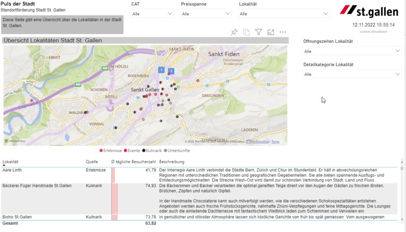406x232 pixels.
Task: Sort table by Quelle column header
Action: [x=92, y=162]
